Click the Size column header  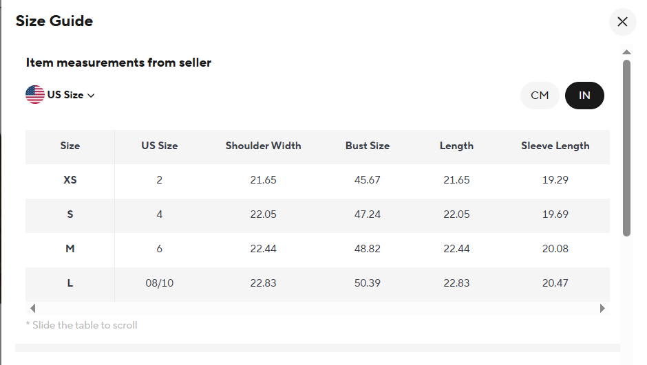pos(70,146)
